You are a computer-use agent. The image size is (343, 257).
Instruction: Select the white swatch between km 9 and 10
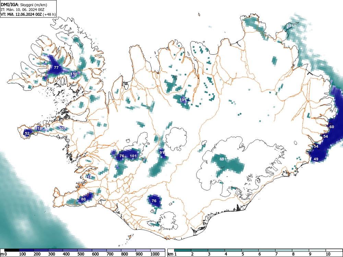317,250
